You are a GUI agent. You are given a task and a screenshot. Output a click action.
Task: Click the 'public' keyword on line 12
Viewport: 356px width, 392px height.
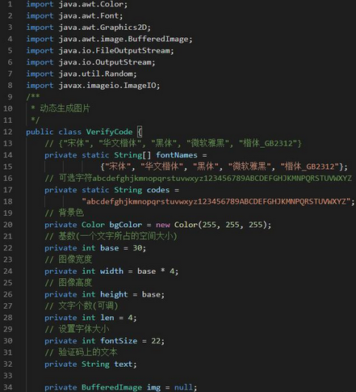pyautogui.click(x=40, y=132)
